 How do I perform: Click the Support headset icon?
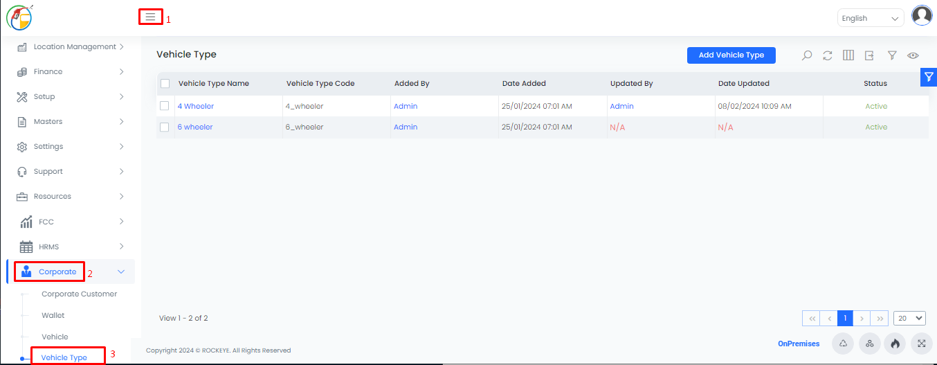point(21,172)
